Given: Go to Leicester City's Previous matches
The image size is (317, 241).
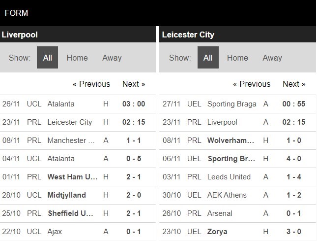Looking at the screenshot, I should [x=252, y=84].
